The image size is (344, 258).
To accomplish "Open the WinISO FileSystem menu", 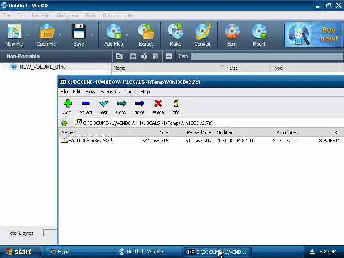I will tap(68, 15).
